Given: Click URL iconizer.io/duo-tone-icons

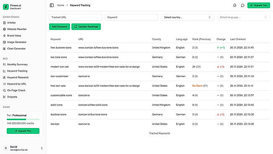Looking at the screenshot, I should (x=93, y=115).
